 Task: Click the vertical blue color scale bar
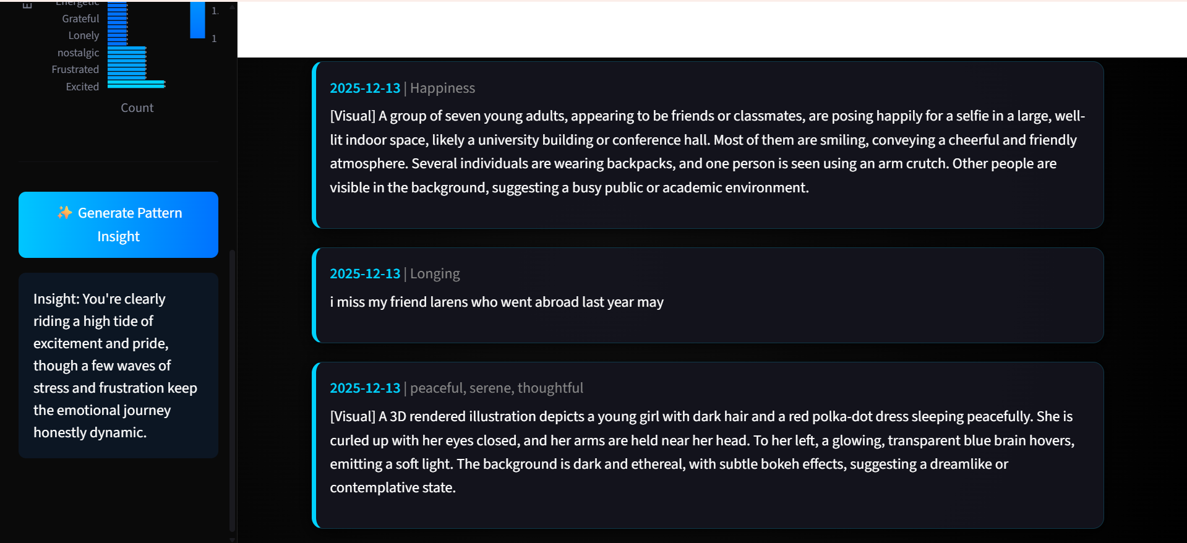(x=197, y=20)
